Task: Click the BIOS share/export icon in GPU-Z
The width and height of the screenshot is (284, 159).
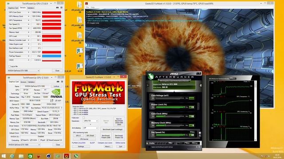Action: coord(52,100)
